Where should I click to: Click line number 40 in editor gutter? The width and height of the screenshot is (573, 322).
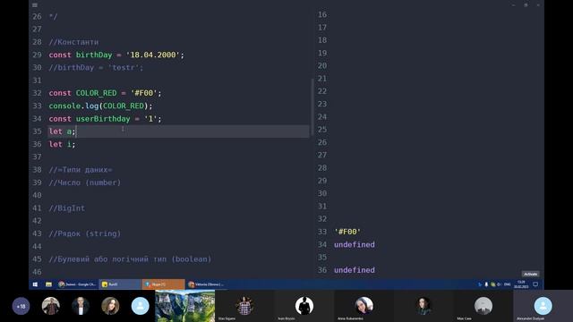point(37,195)
